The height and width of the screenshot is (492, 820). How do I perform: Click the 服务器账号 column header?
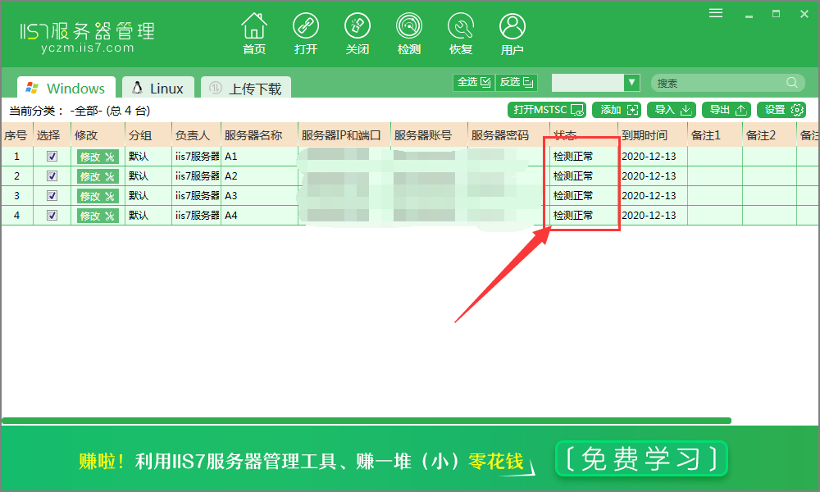click(x=429, y=135)
